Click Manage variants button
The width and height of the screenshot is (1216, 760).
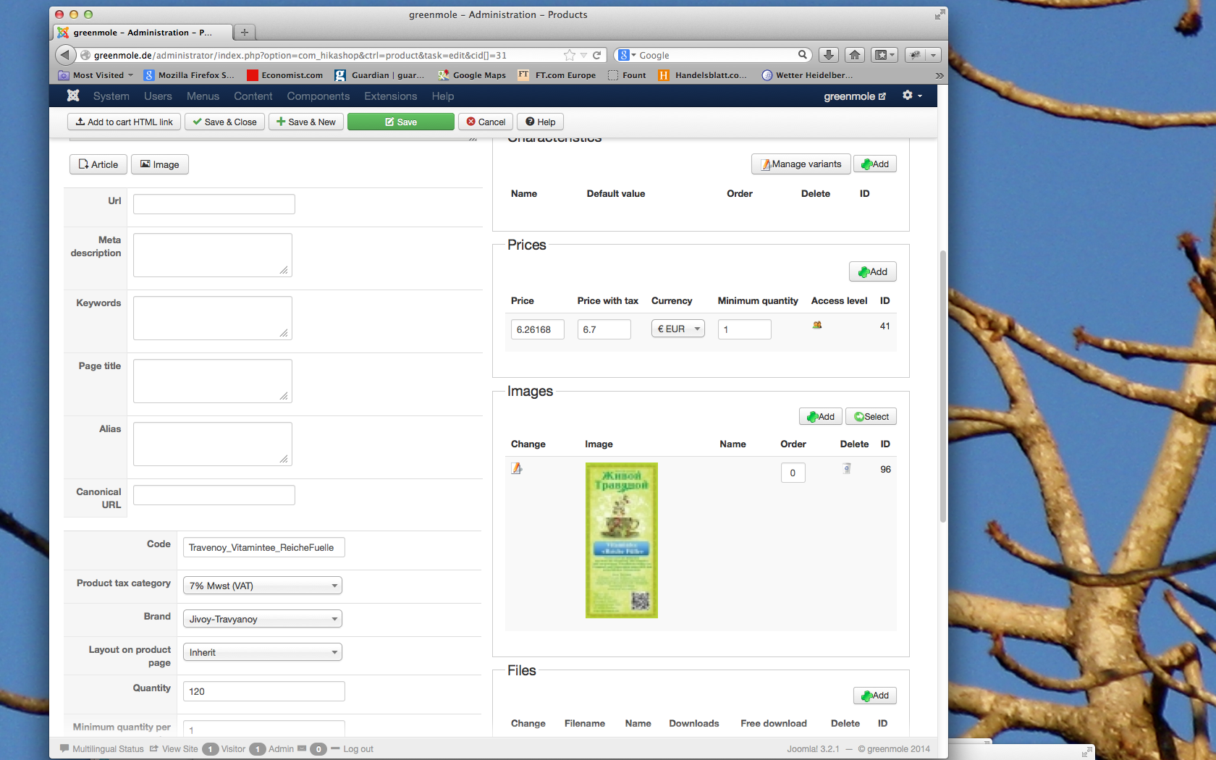(801, 164)
